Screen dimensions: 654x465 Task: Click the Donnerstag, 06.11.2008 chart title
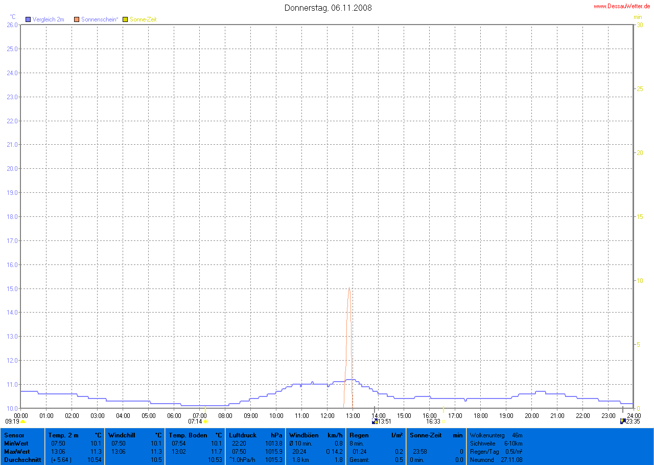pos(328,8)
